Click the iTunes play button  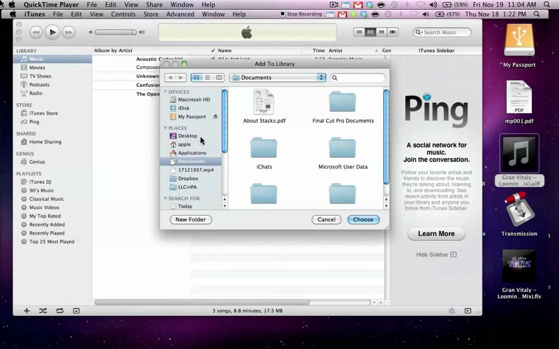pyautogui.click(x=52, y=32)
